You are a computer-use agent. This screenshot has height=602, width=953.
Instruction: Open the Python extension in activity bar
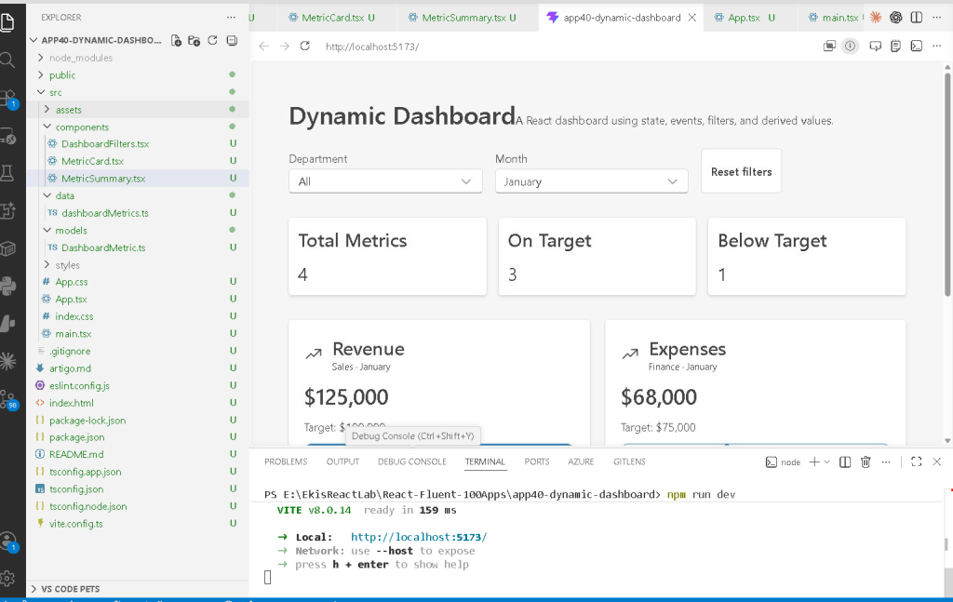7,286
